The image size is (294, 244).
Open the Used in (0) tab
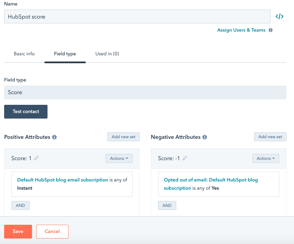click(x=107, y=54)
